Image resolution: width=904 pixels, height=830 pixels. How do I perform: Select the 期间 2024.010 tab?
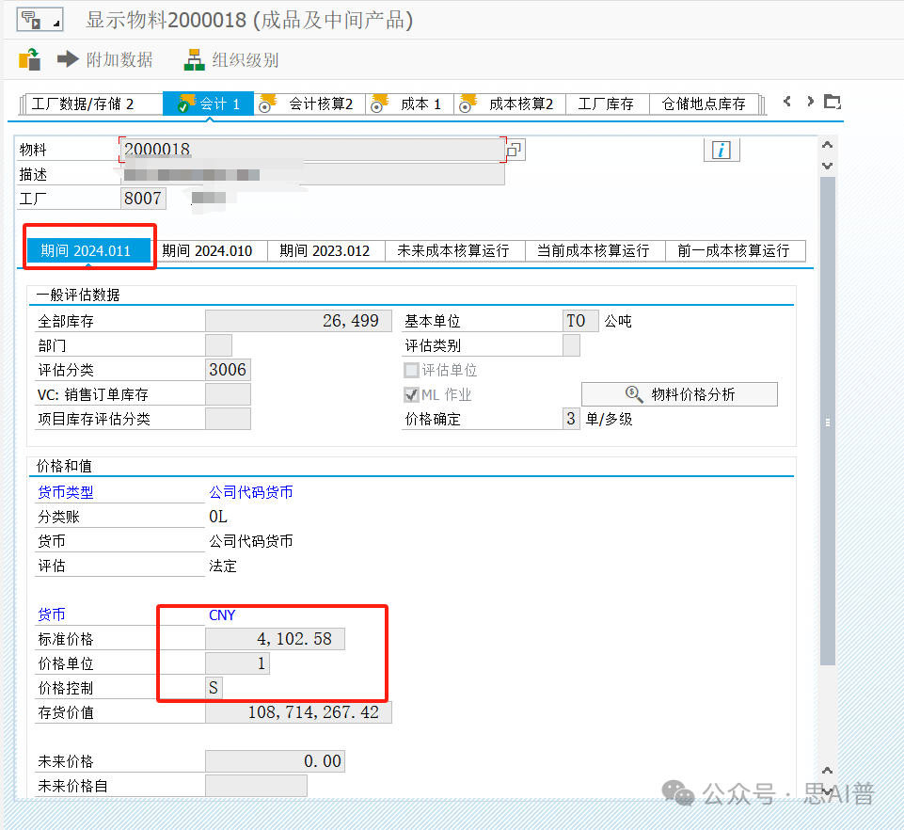tap(207, 251)
